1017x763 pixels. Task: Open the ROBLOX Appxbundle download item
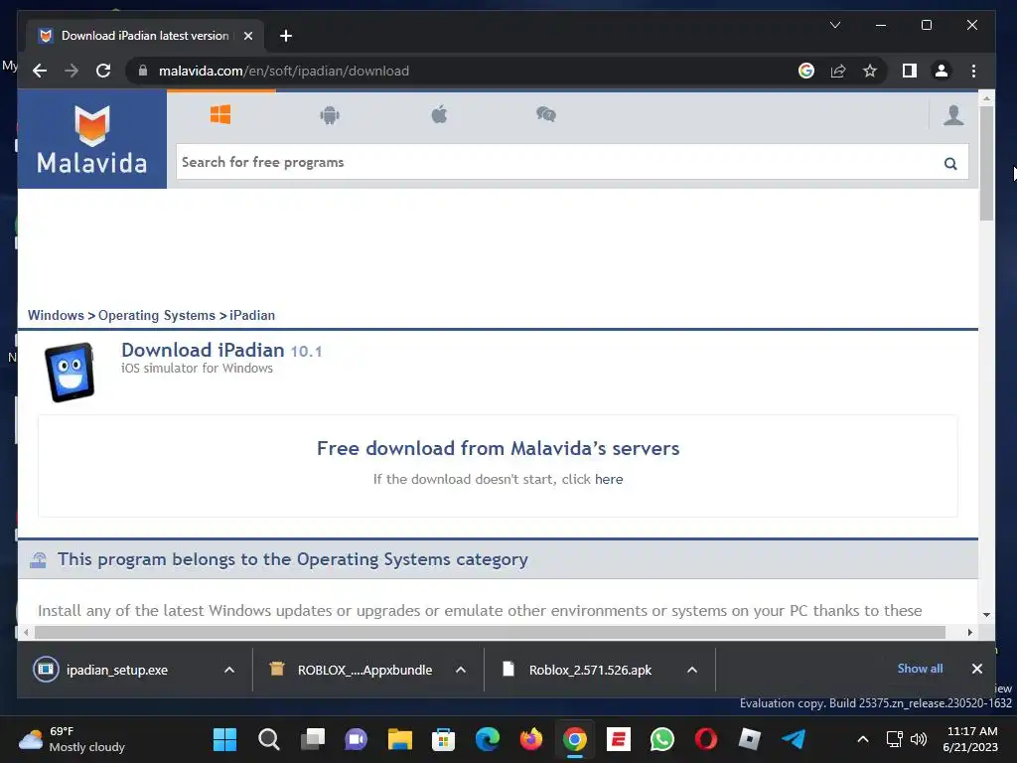364,671
